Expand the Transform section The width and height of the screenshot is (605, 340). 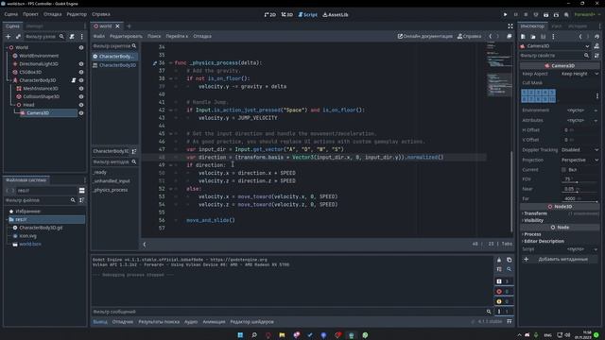(x=535, y=213)
